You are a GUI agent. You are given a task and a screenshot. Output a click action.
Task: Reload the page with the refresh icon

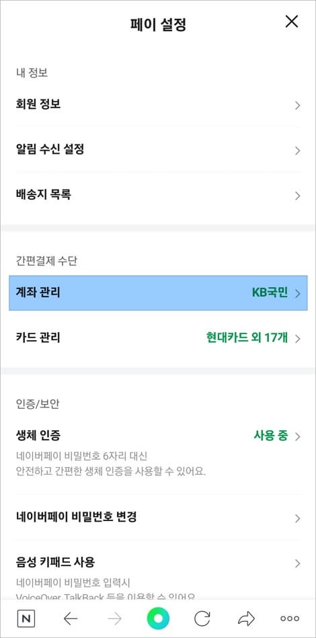[202, 619]
